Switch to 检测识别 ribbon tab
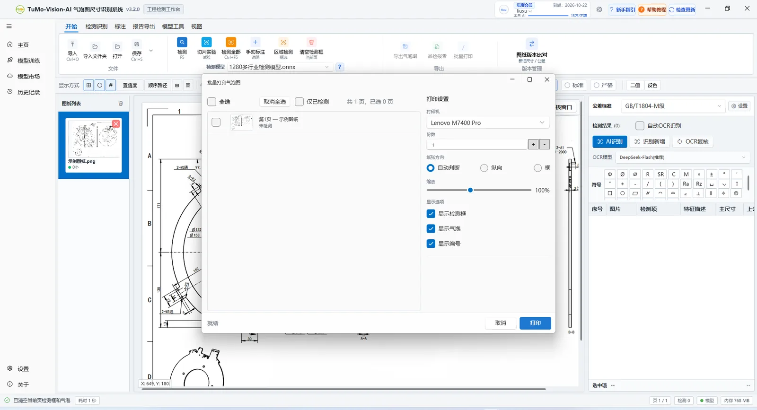Image resolution: width=757 pixels, height=410 pixels. tap(97, 26)
